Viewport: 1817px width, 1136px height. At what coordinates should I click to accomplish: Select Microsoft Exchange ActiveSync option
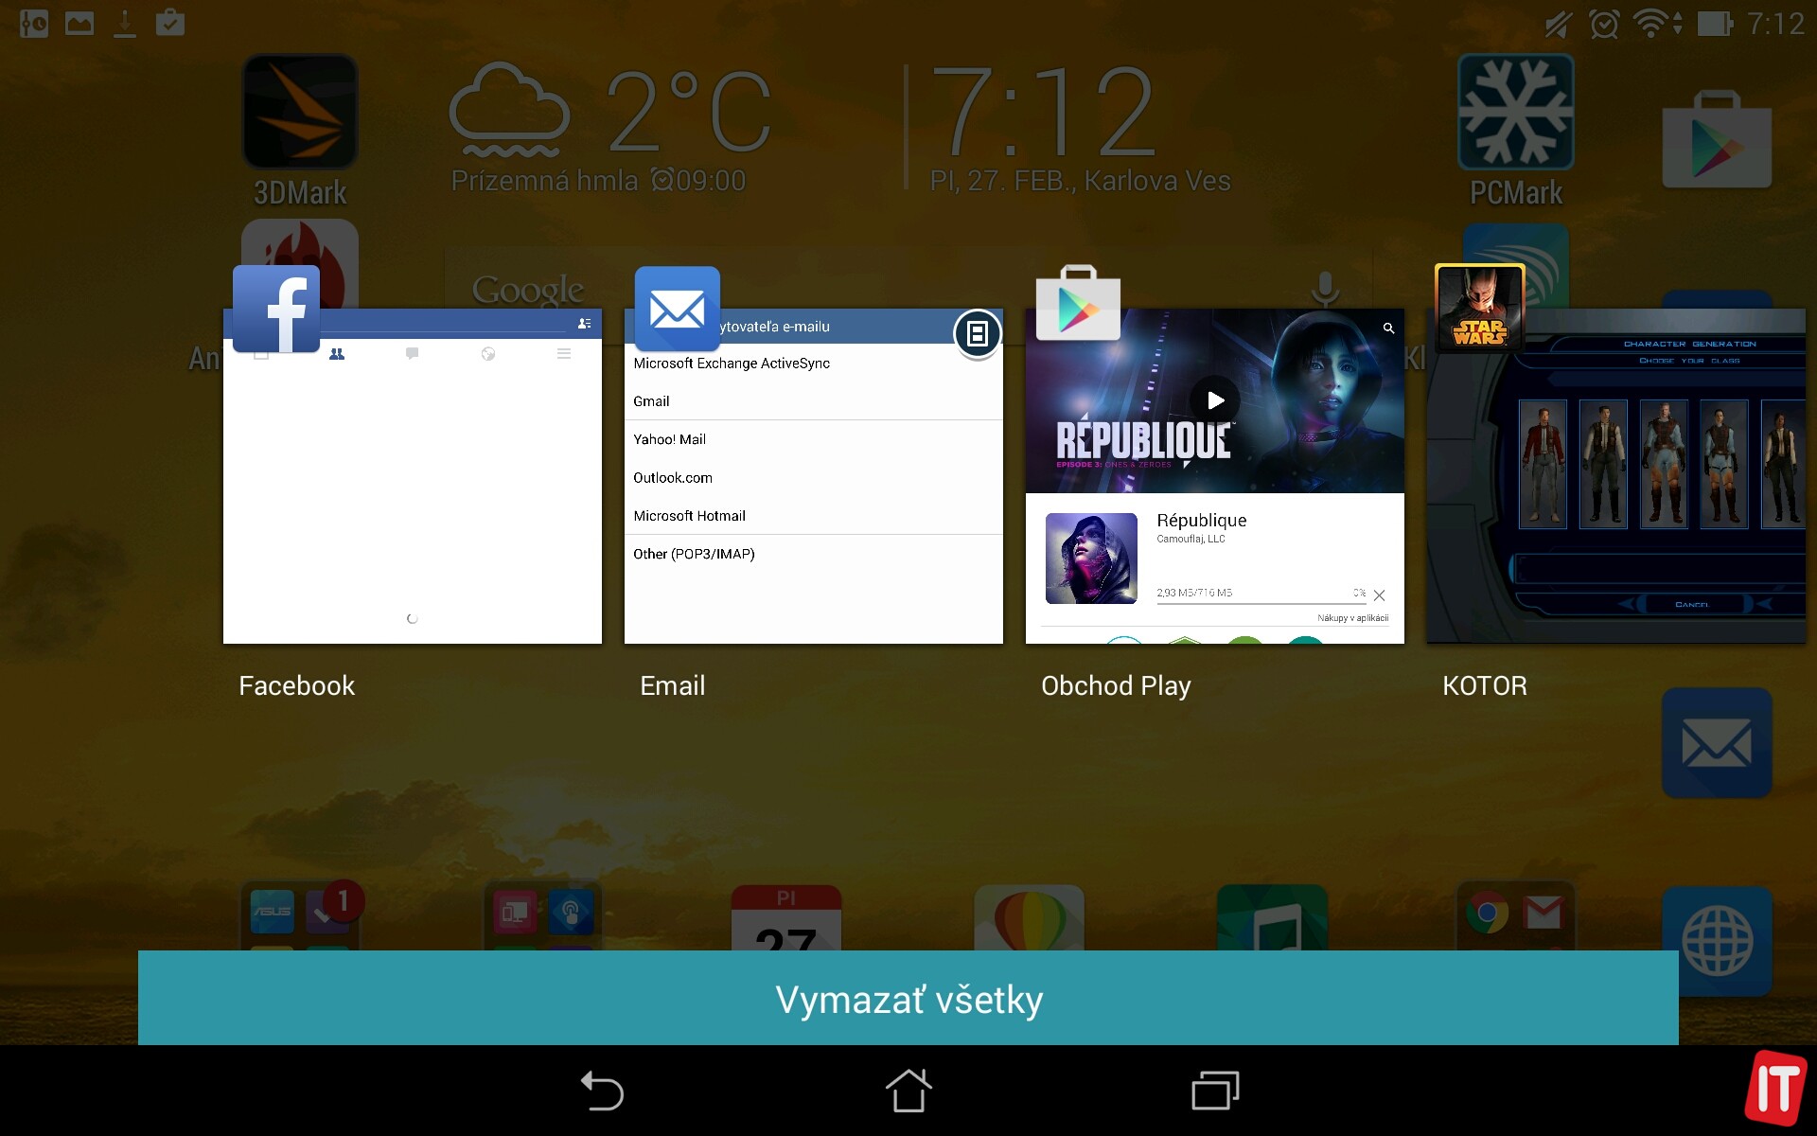[x=731, y=364]
